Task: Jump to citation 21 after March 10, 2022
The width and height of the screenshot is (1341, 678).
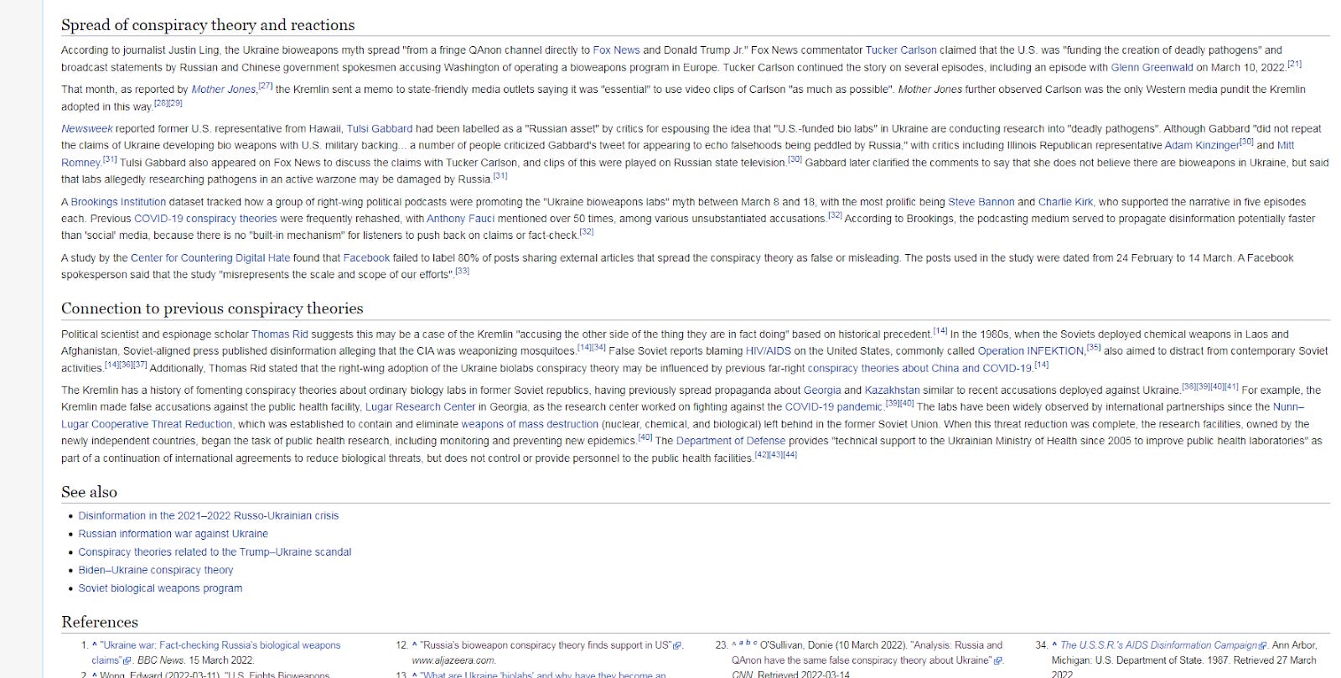Action: [1294, 65]
